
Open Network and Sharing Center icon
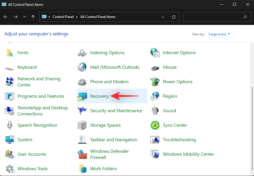click(x=10, y=82)
